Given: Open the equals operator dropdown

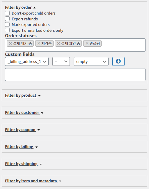Looking at the screenshot, I should 61,61.
